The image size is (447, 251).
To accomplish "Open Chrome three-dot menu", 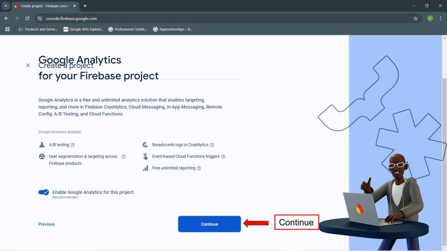I will pyautogui.click(x=440, y=19).
